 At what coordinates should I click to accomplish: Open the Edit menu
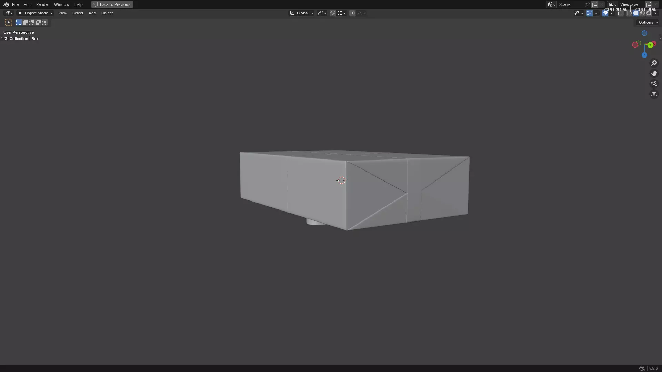coord(27,4)
